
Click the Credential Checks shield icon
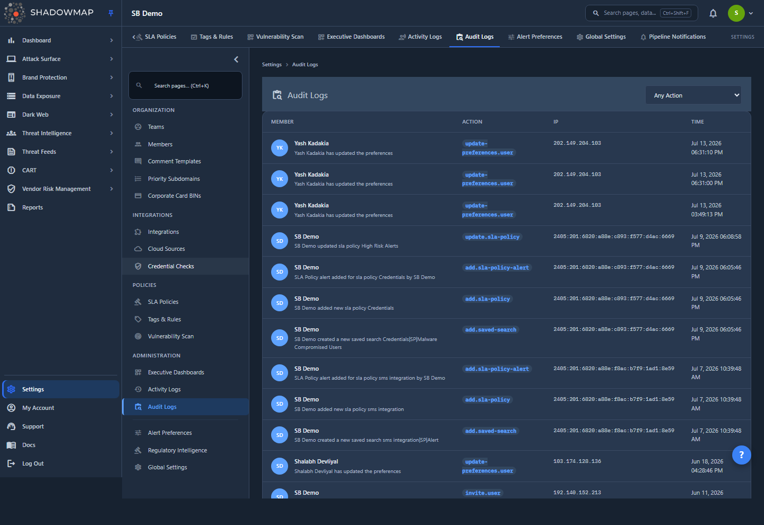pos(138,266)
